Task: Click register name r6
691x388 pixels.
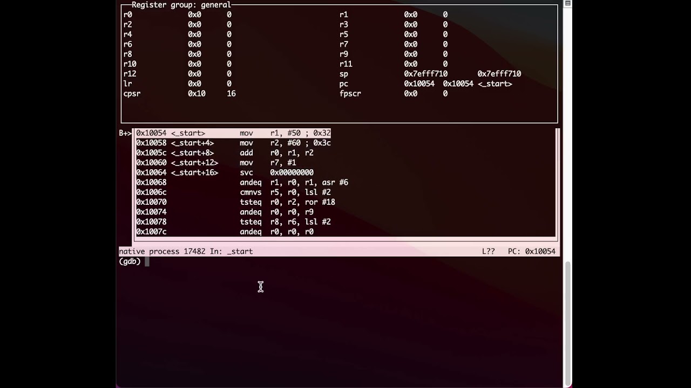Action: pyautogui.click(x=127, y=44)
